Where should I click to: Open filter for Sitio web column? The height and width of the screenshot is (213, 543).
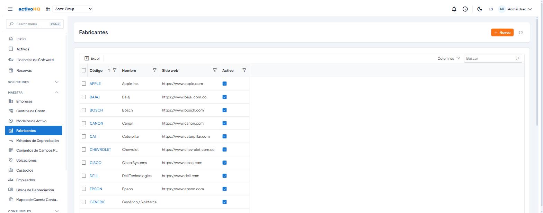[x=215, y=70]
